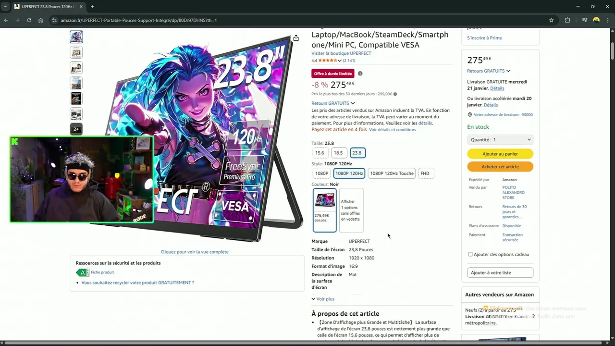This screenshot has height=346, width=615.
Task: Select the 15.6 size option
Action: point(320,153)
